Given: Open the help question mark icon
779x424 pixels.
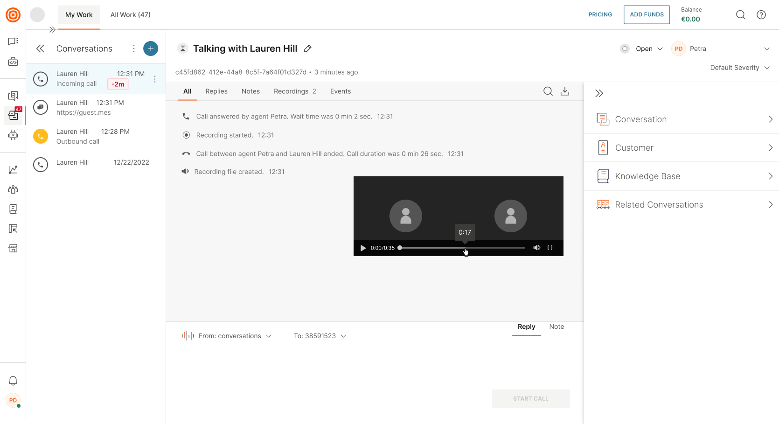Looking at the screenshot, I should (x=761, y=15).
